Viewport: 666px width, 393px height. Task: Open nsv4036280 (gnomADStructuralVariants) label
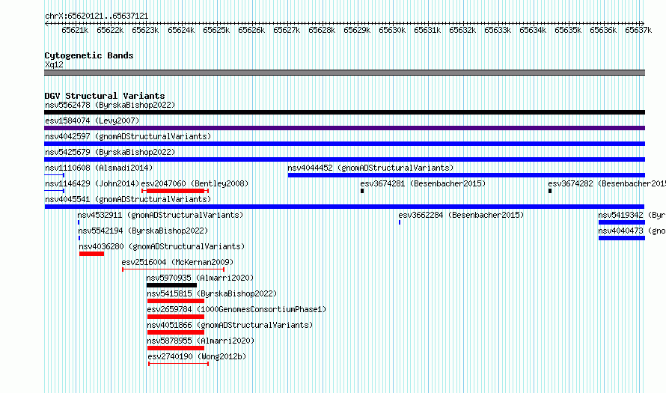click(x=162, y=246)
